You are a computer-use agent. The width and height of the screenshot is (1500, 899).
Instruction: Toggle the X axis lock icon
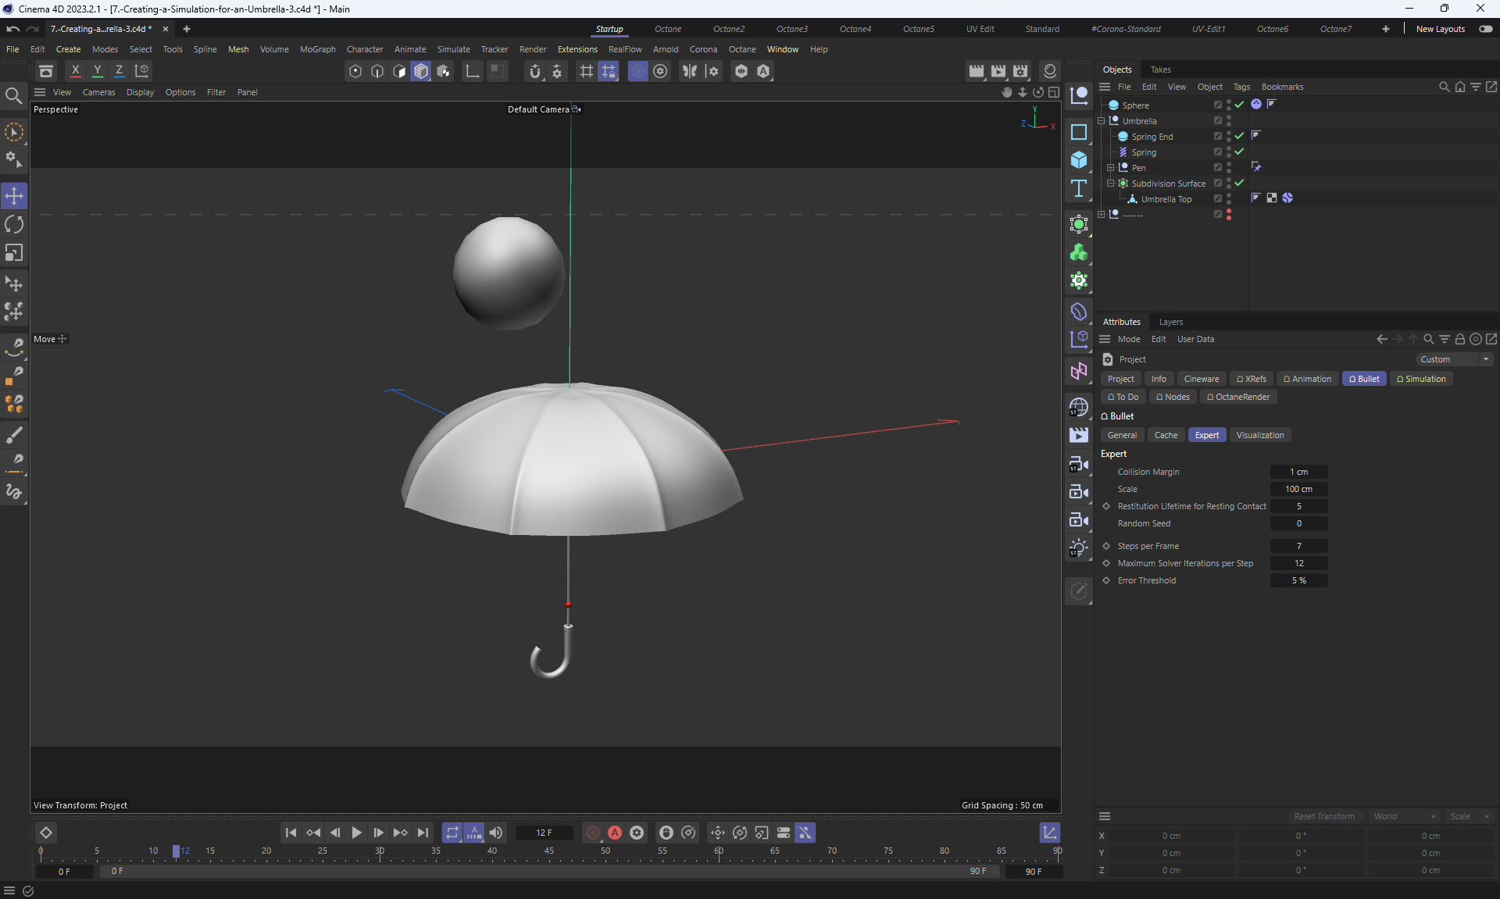click(75, 71)
